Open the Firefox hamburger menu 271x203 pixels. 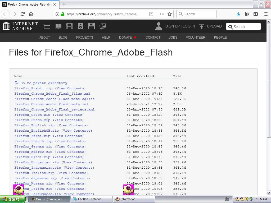click(x=266, y=14)
